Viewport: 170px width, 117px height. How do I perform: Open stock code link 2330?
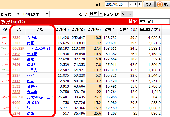(16, 38)
